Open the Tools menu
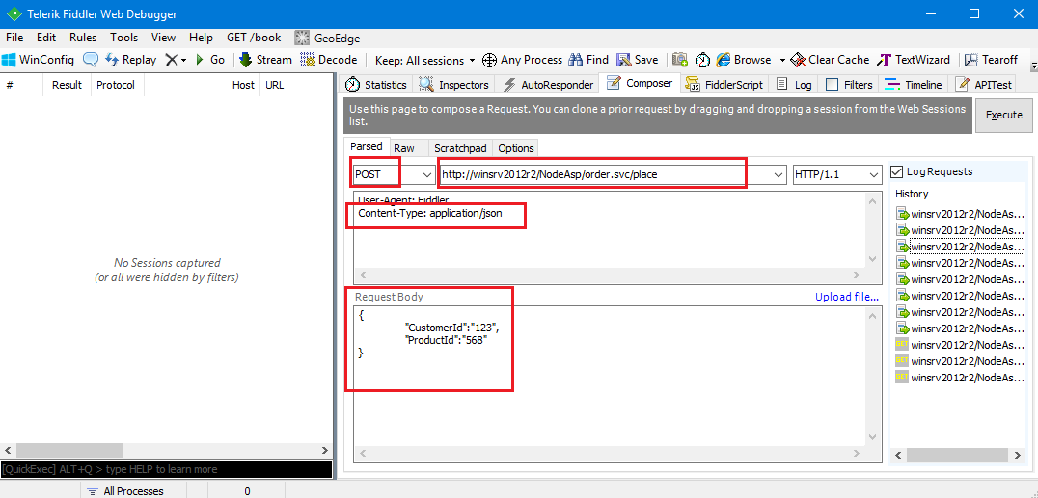1038x498 pixels. tap(123, 38)
